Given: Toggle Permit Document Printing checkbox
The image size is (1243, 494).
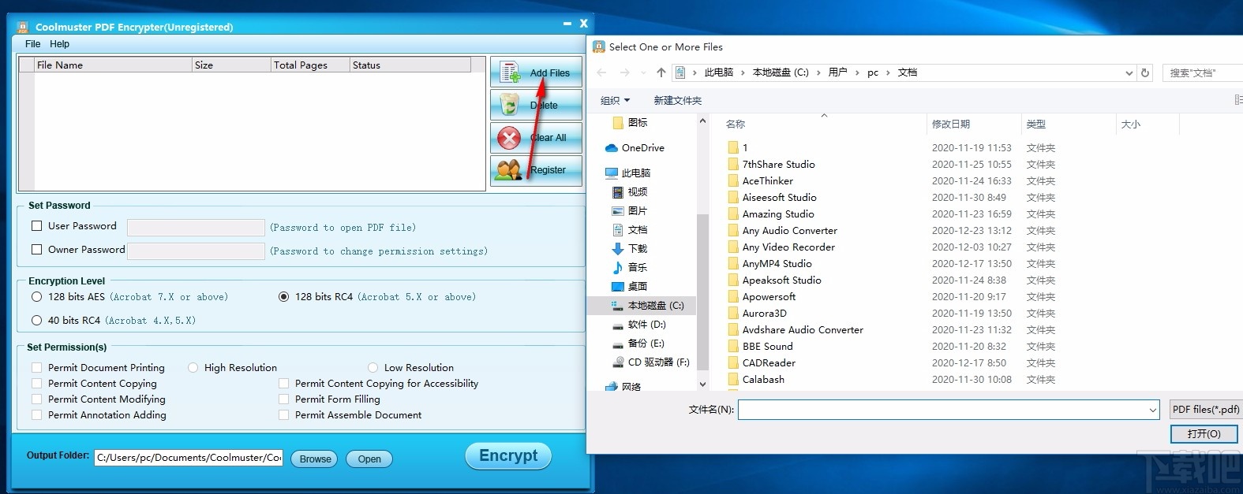Looking at the screenshot, I should tap(36, 368).
